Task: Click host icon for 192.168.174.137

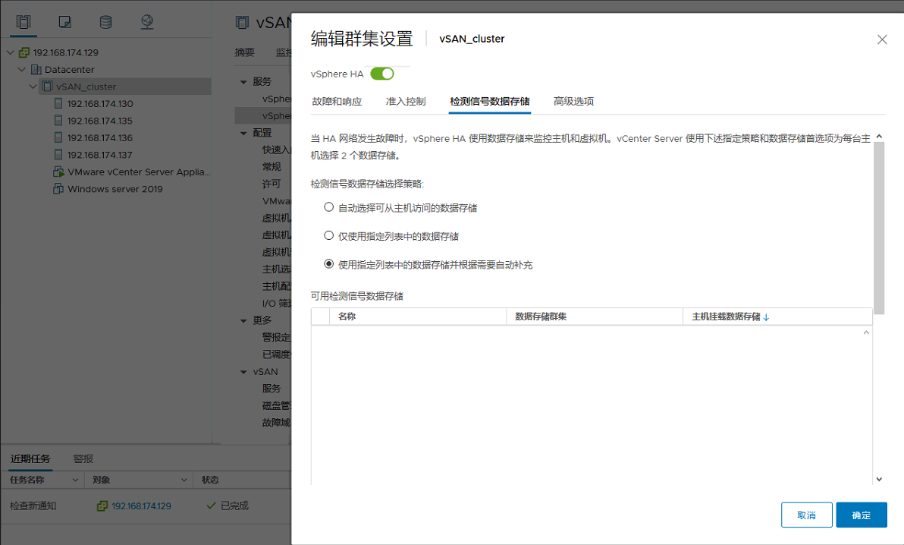Action: [58, 155]
